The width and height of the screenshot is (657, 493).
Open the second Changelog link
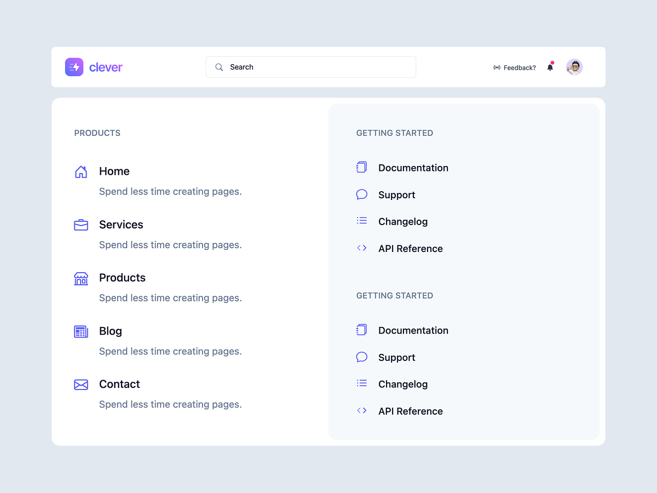(403, 384)
